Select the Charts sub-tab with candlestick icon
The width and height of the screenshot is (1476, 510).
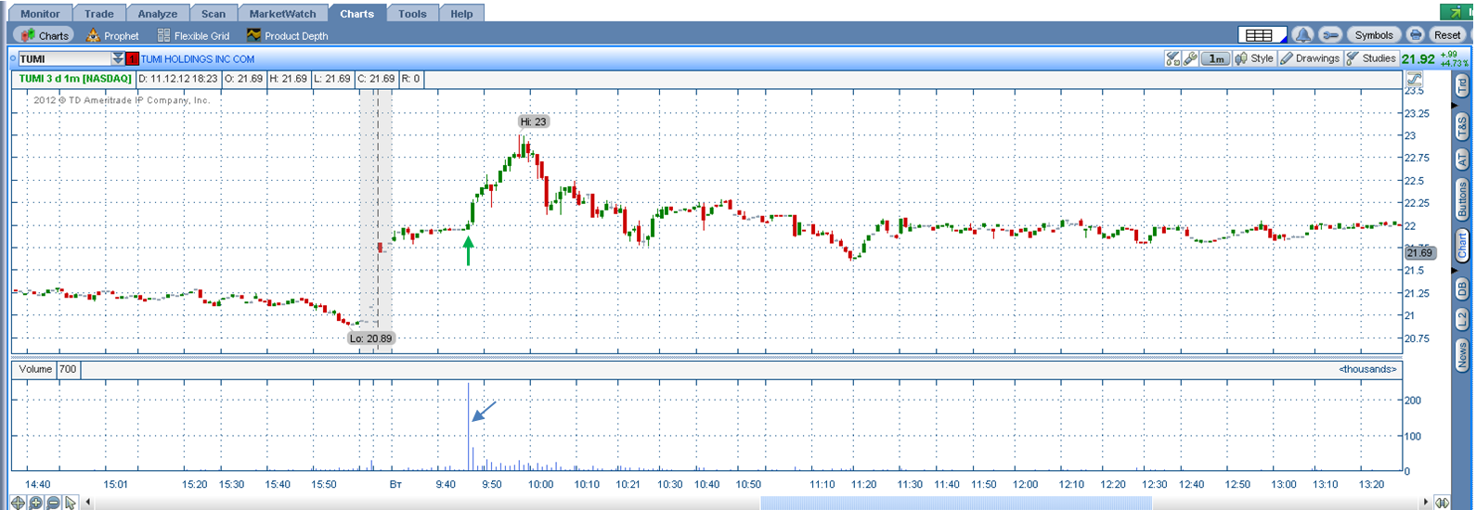coord(45,35)
